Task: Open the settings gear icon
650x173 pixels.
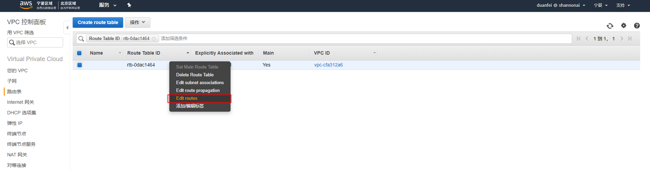Action: pyautogui.click(x=624, y=25)
